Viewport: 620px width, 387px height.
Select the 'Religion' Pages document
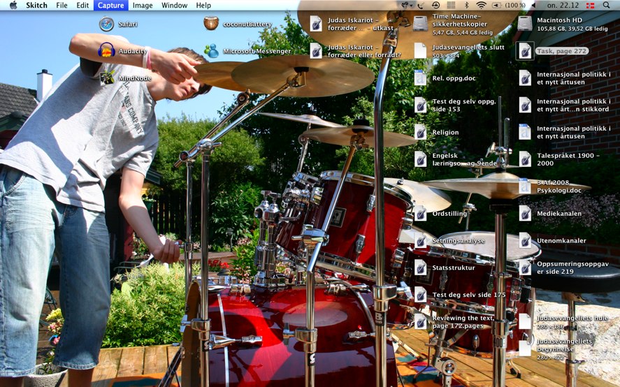[420, 132]
